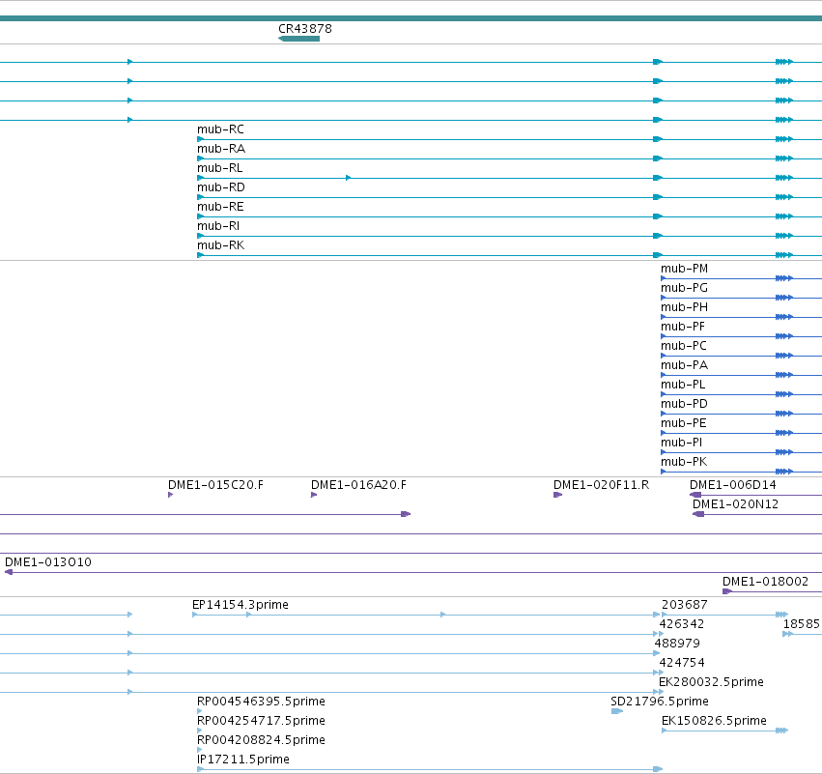Select the EK280032.5prime EST label
The height and width of the screenshot is (774, 822).
[711, 683]
